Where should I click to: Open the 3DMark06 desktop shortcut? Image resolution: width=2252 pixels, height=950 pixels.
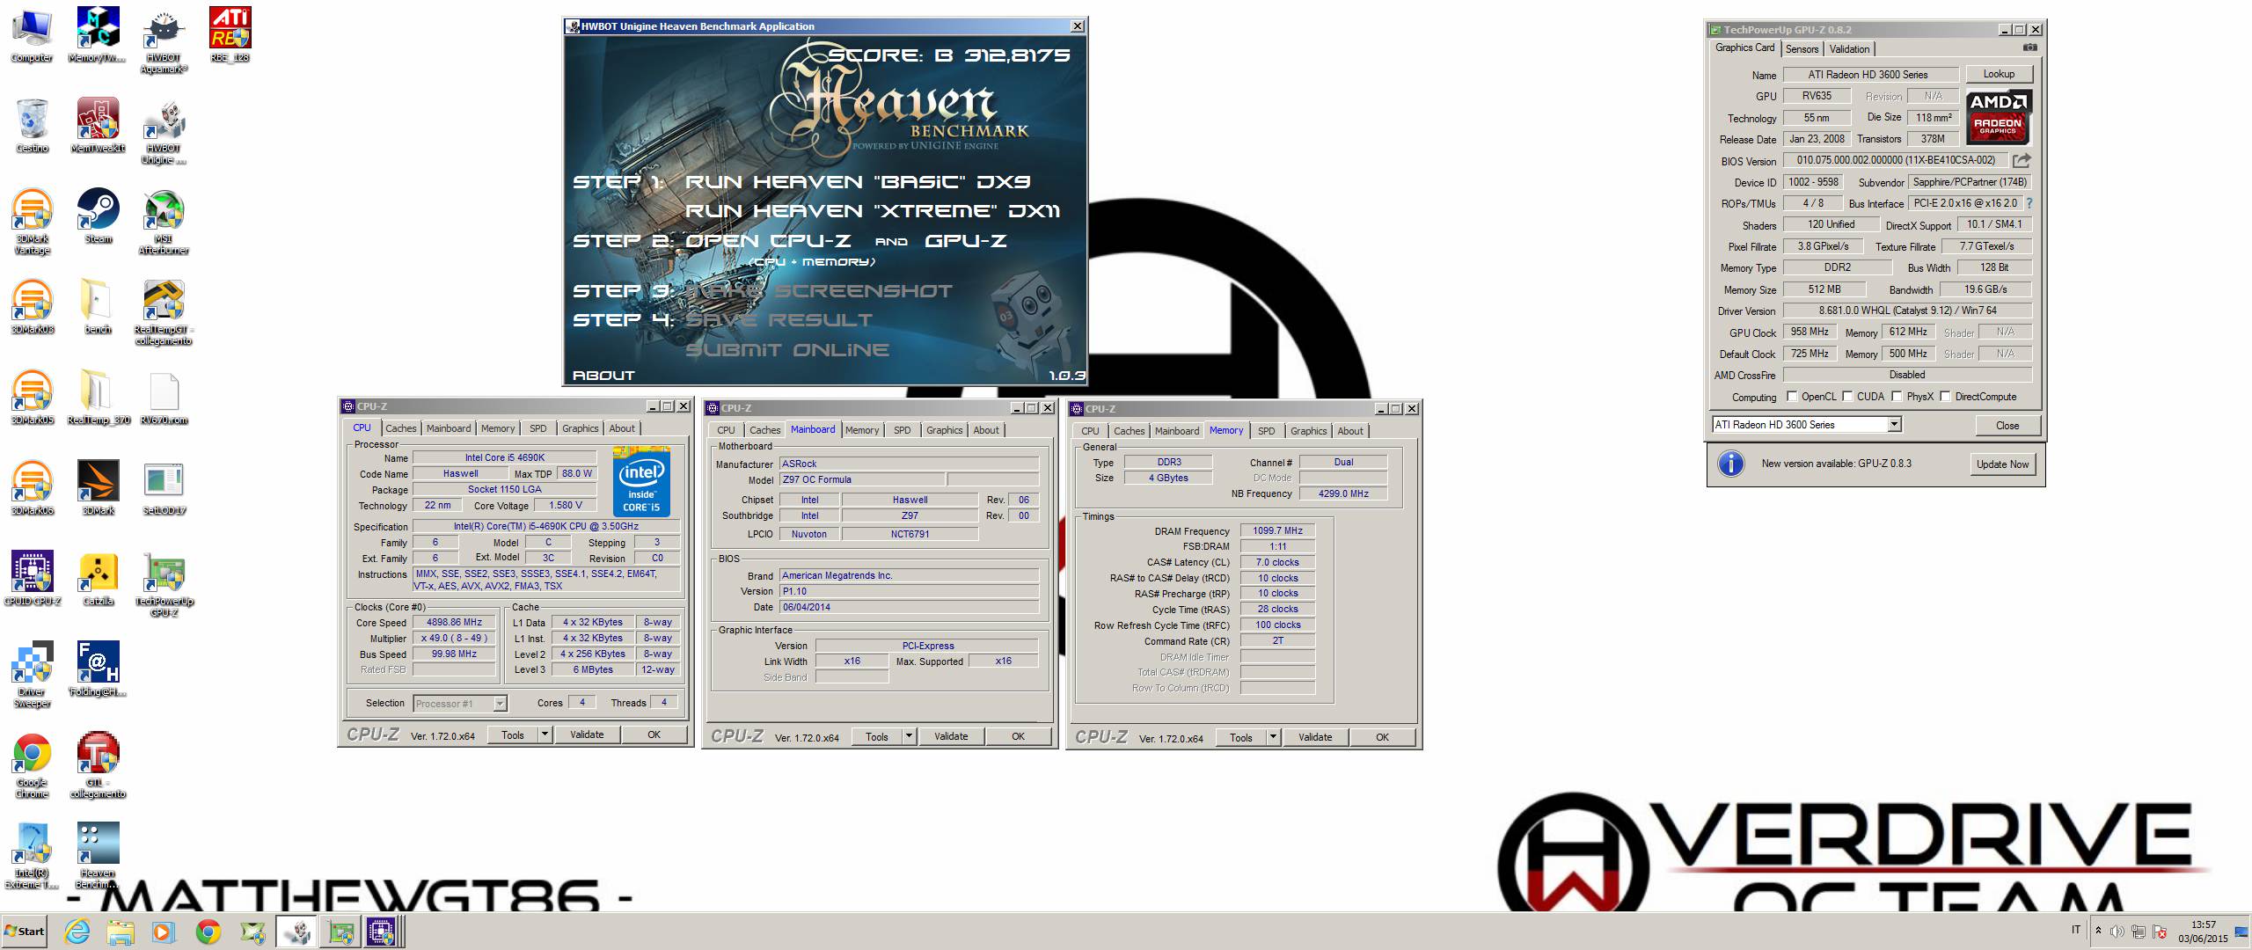click(x=32, y=487)
